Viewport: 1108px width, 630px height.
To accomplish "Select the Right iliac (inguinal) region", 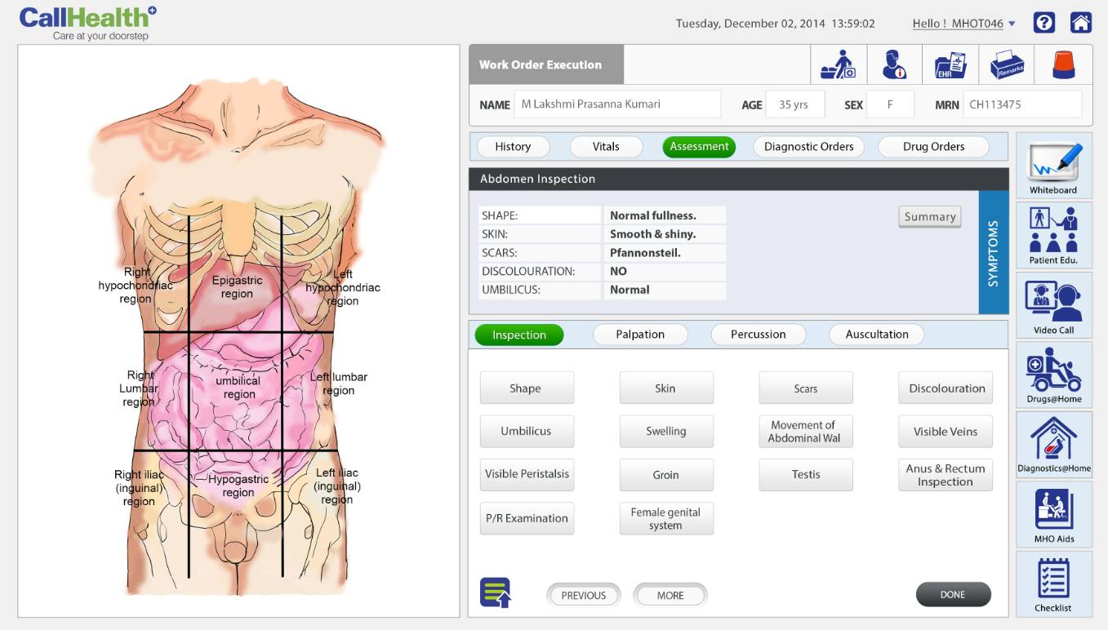I will [x=139, y=488].
